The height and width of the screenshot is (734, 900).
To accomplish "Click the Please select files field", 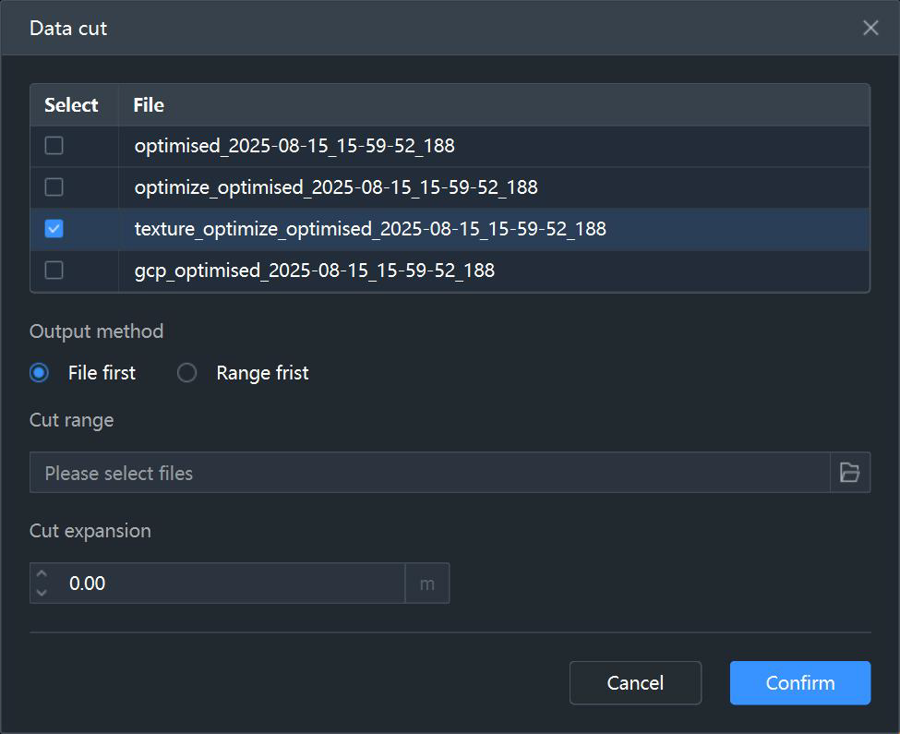I will point(430,473).
